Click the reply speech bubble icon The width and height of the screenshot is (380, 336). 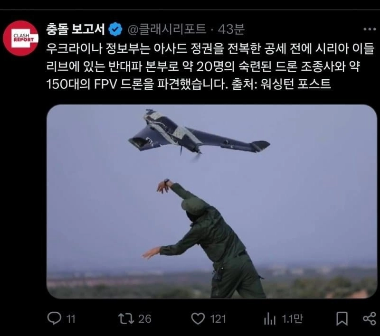click(x=54, y=318)
